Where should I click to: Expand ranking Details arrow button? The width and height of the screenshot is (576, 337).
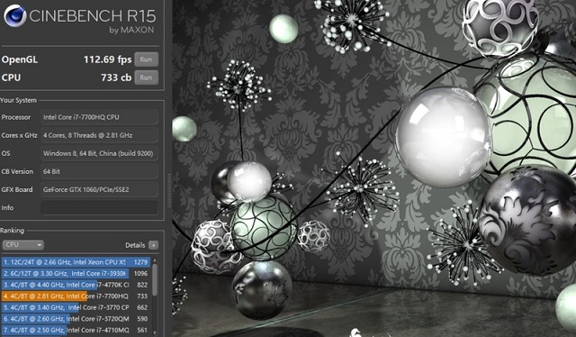pyautogui.click(x=154, y=245)
